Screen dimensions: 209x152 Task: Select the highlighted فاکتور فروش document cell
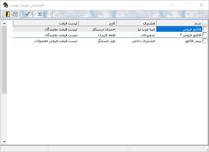(179, 29)
